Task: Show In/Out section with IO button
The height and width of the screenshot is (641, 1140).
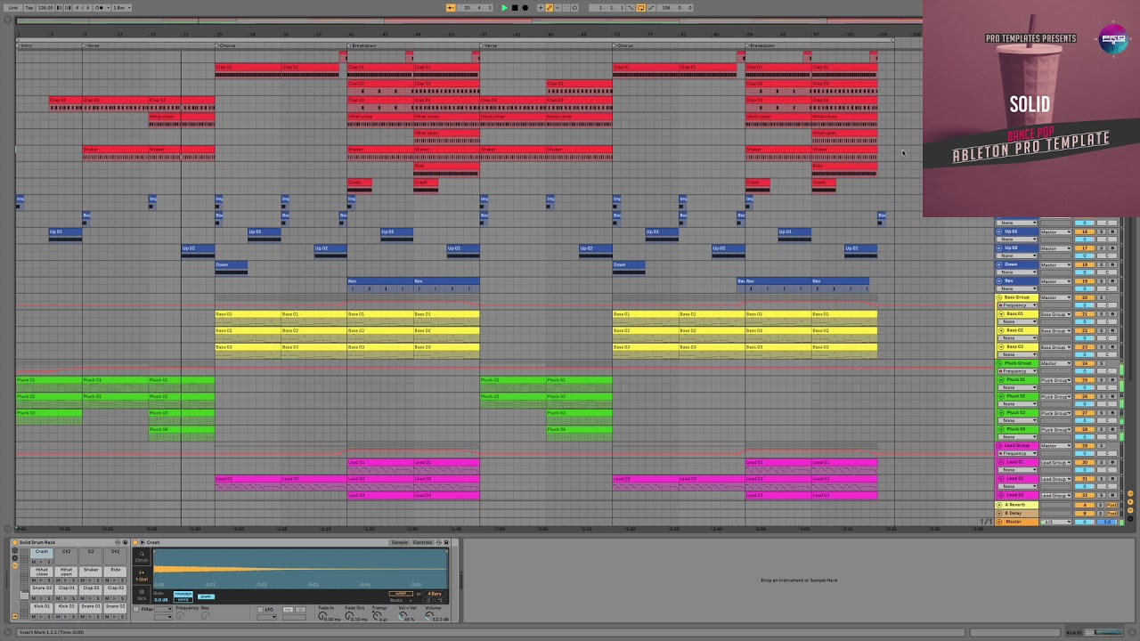Action: point(1130,493)
